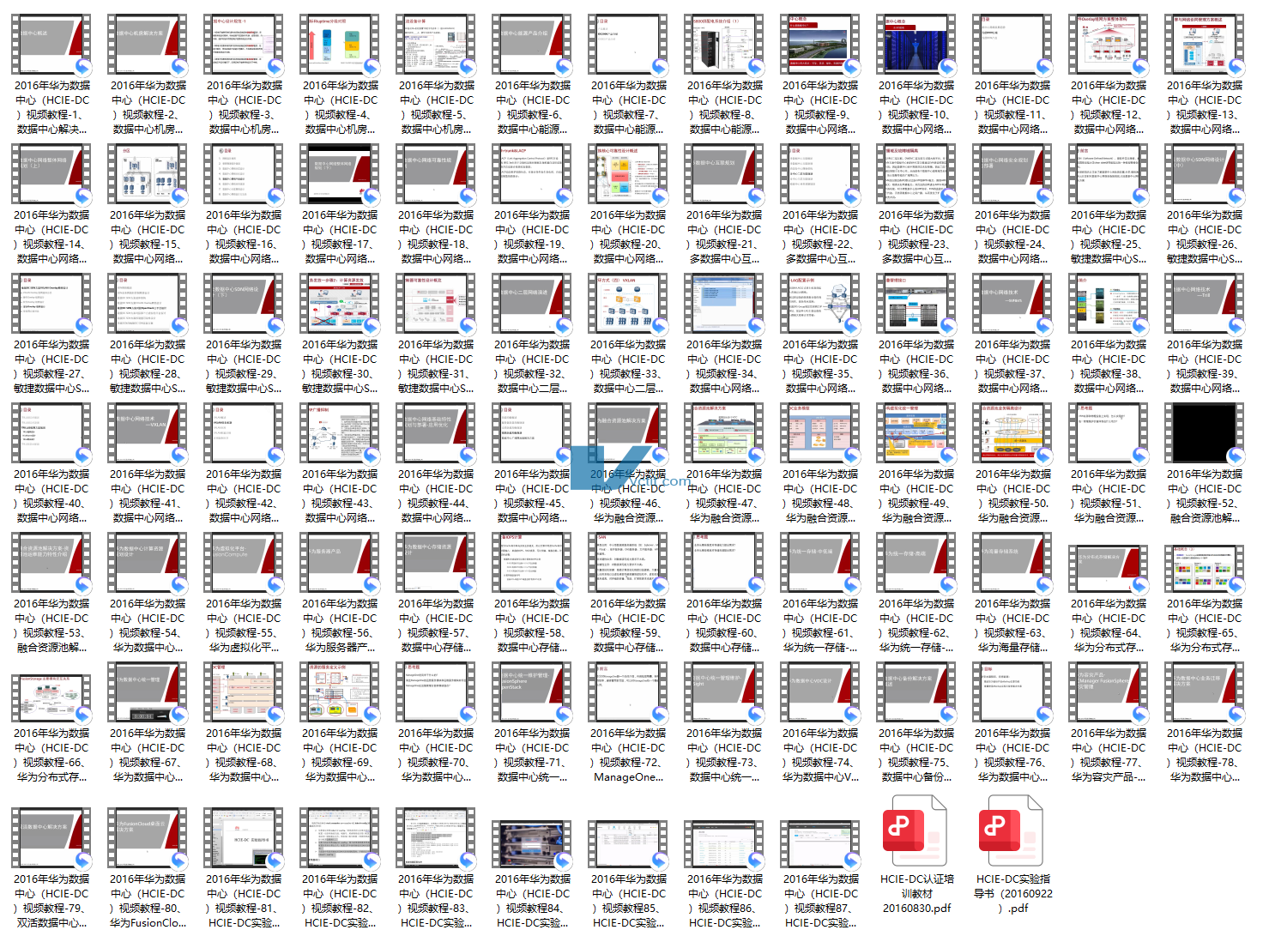This screenshot has width=1263, height=936.
Task: Click file name '视频教程-74、华为数据中心V...'
Action: coord(820,755)
